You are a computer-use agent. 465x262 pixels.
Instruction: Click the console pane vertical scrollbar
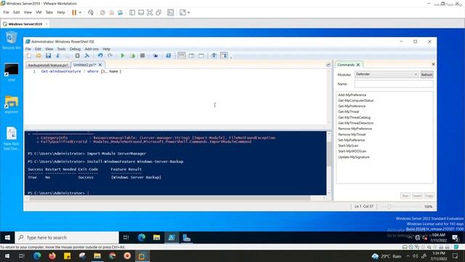tap(329, 154)
